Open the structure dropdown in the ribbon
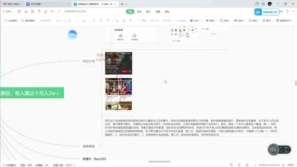The height and width of the screenshot is (167, 297). coord(195,21)
